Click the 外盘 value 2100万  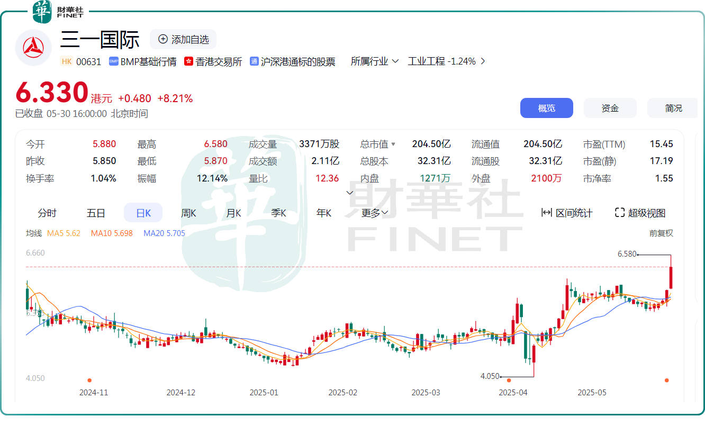click(x=547, y=178)
